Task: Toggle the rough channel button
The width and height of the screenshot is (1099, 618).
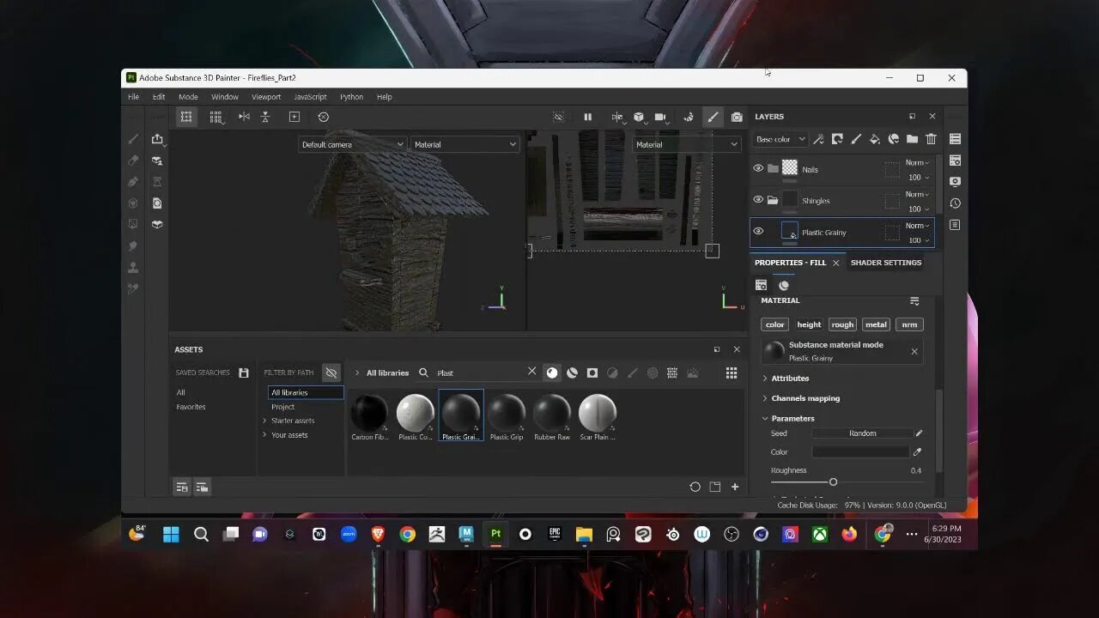Action: tap(842, 324)
